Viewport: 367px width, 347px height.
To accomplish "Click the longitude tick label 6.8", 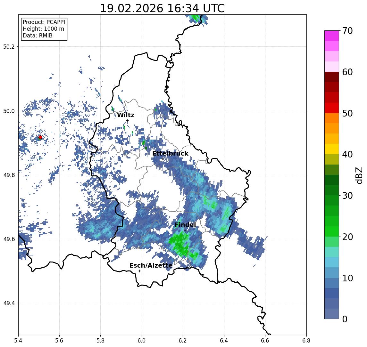I will point(306,341).
